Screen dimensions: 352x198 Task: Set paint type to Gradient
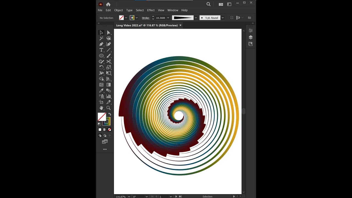[x=105, y=130]
